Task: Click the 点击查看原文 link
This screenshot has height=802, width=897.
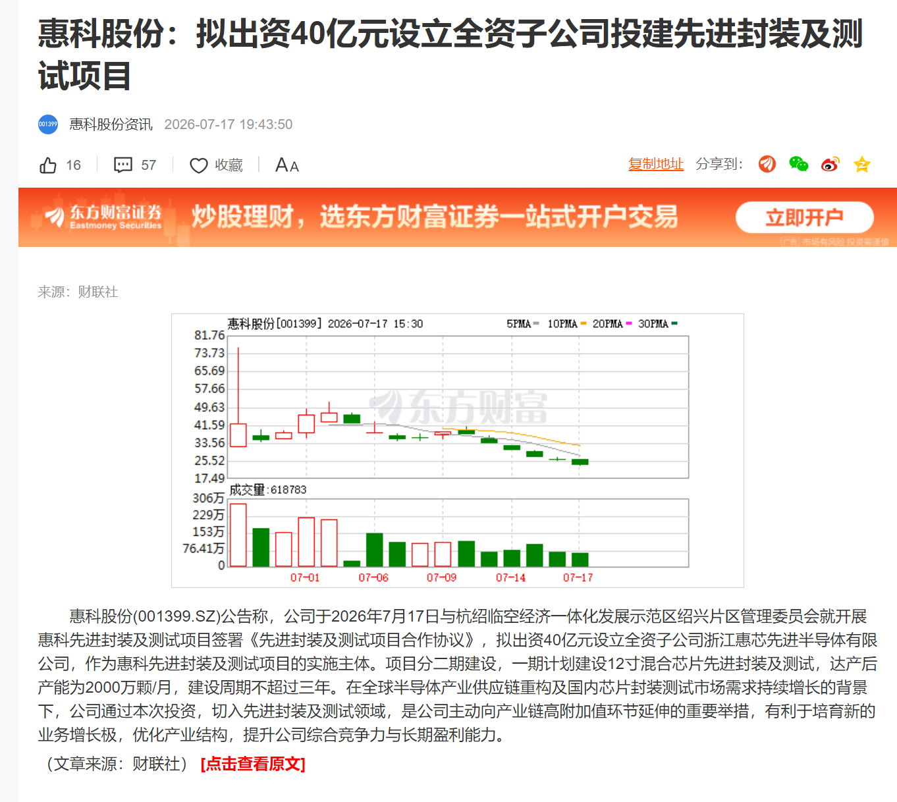Action: 253,764
